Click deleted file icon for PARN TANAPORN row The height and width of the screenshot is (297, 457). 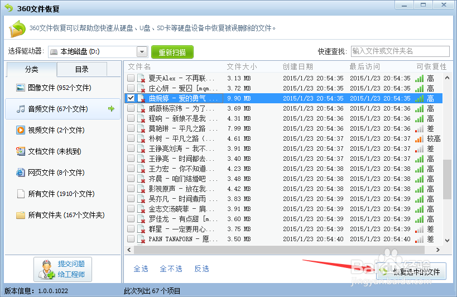(x=141, y=239)
